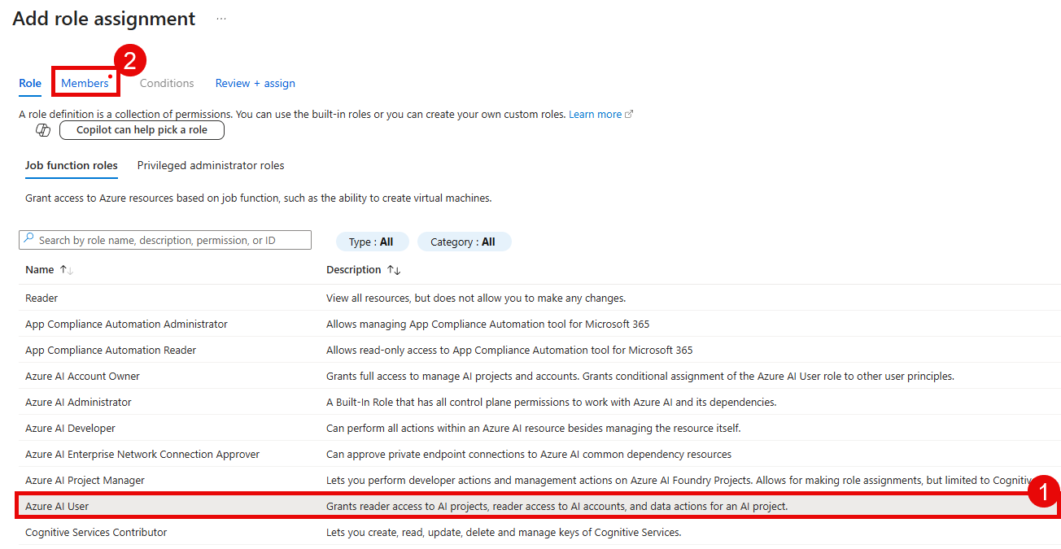The width and height of the screenshot is (1061, 549).
Task: Click Copilot can help pick a role
Action: click(x=142, y=129)
